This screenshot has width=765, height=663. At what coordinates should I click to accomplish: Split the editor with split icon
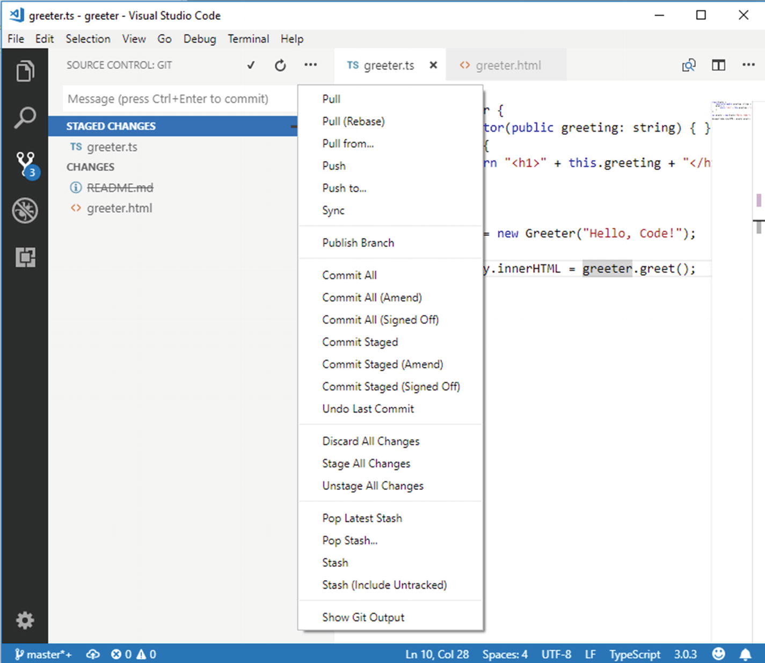point(718,66)
